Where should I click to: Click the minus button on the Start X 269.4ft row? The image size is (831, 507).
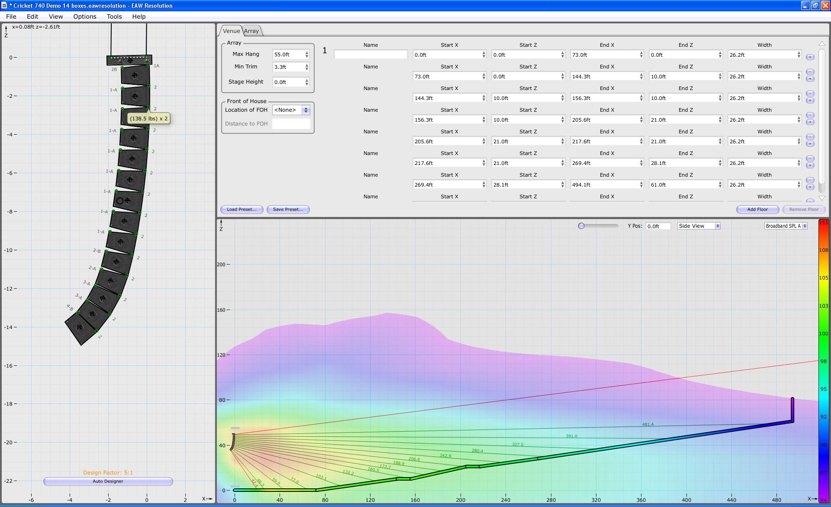pos(810,180)
